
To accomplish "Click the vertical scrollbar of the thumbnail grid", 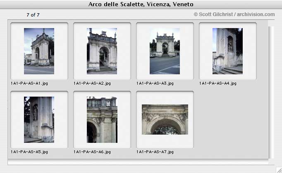I will (271, 92).
